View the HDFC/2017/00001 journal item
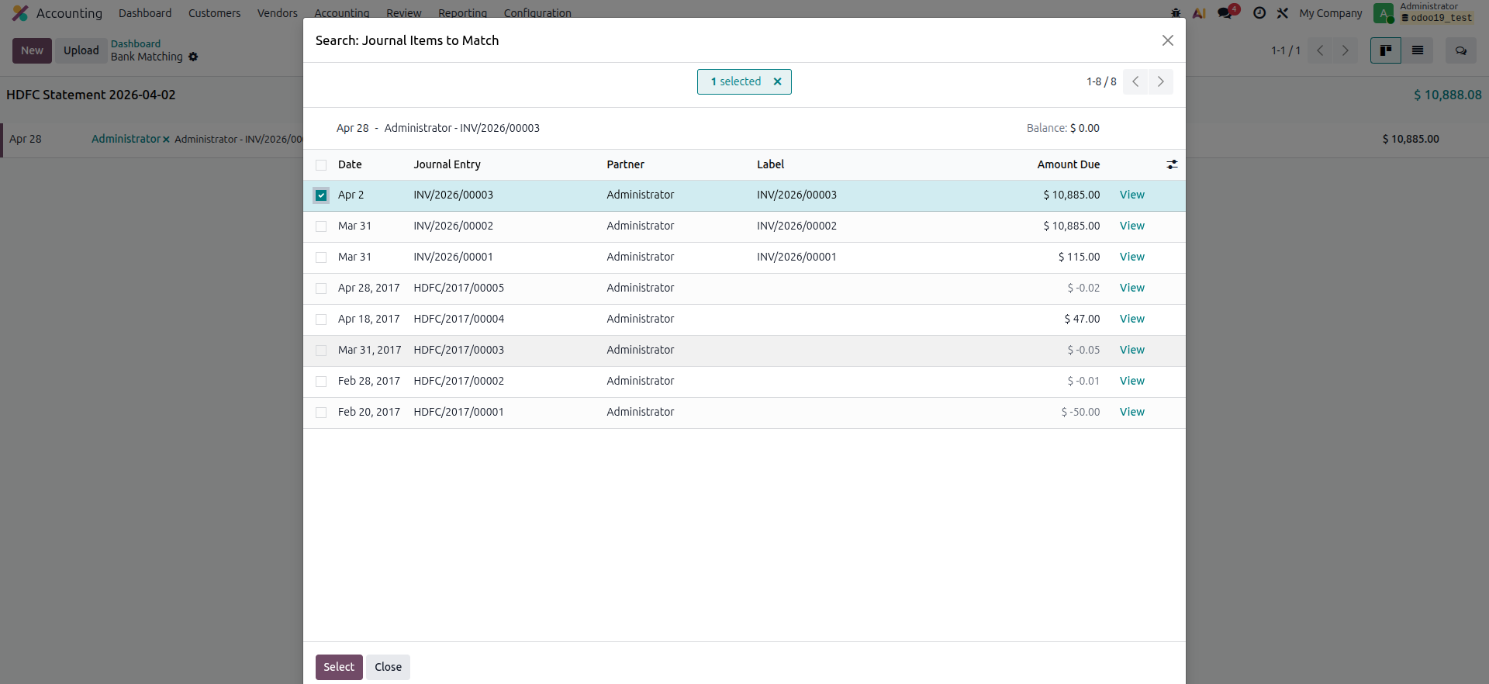Viewport: 1489px width, 684px height. click(x=1131, y=412)
